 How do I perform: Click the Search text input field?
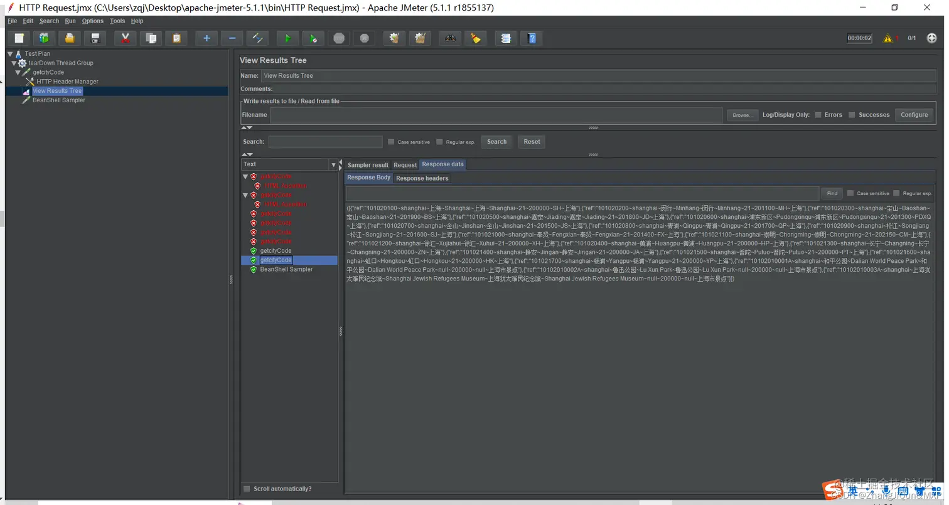[x=325, y=142]
